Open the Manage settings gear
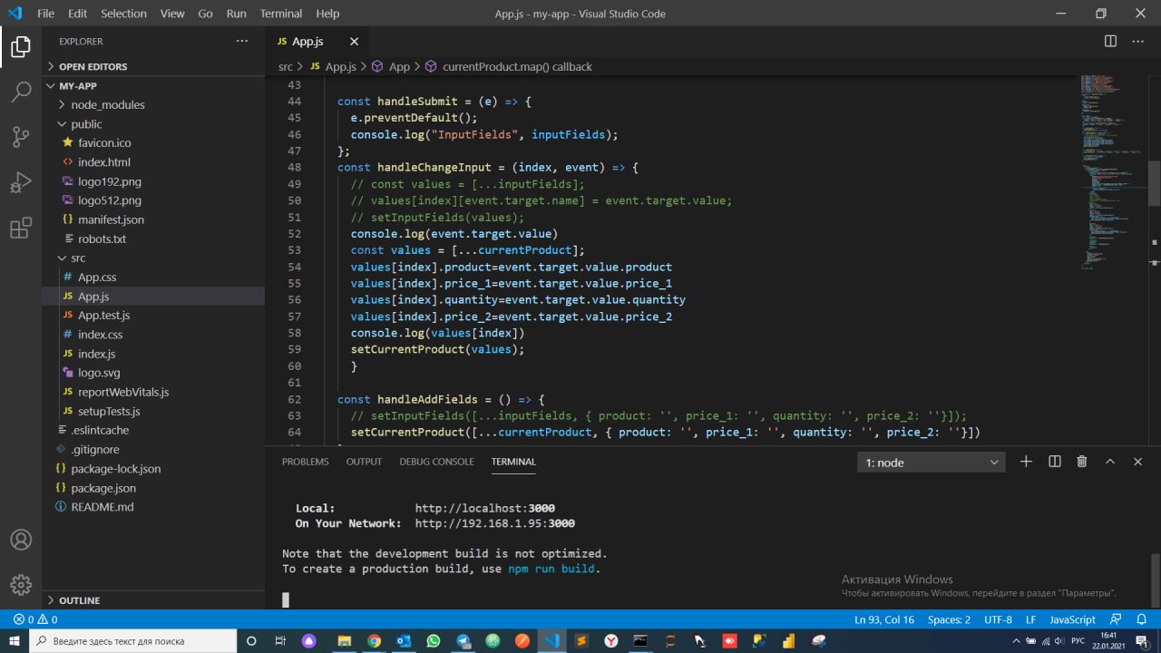This screenshot has height=653, width=1161. [x=21, y=585]
